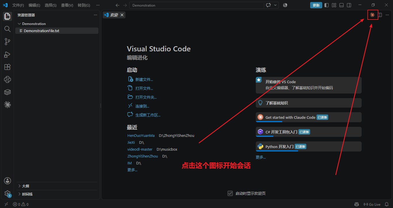This screenshot has height=208, width=393.
Task: Toggle the bottom panel visibility
Action: click(x=342, y=5)
